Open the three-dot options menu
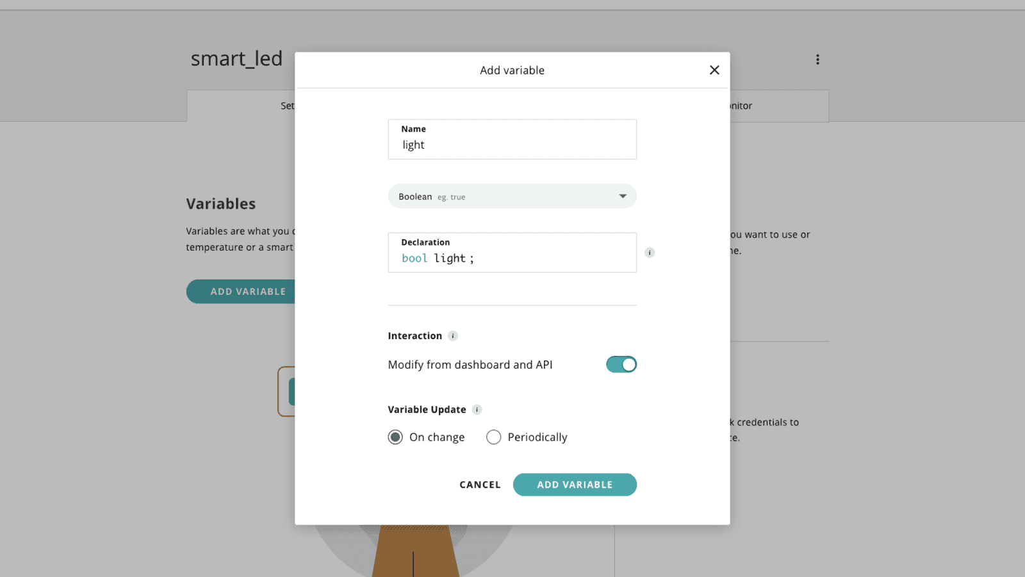The height and width of the screenshot is (577, 1025). (x=817, y=59)
